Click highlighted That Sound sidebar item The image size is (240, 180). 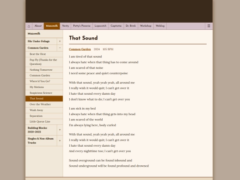(x=44, y=99)
